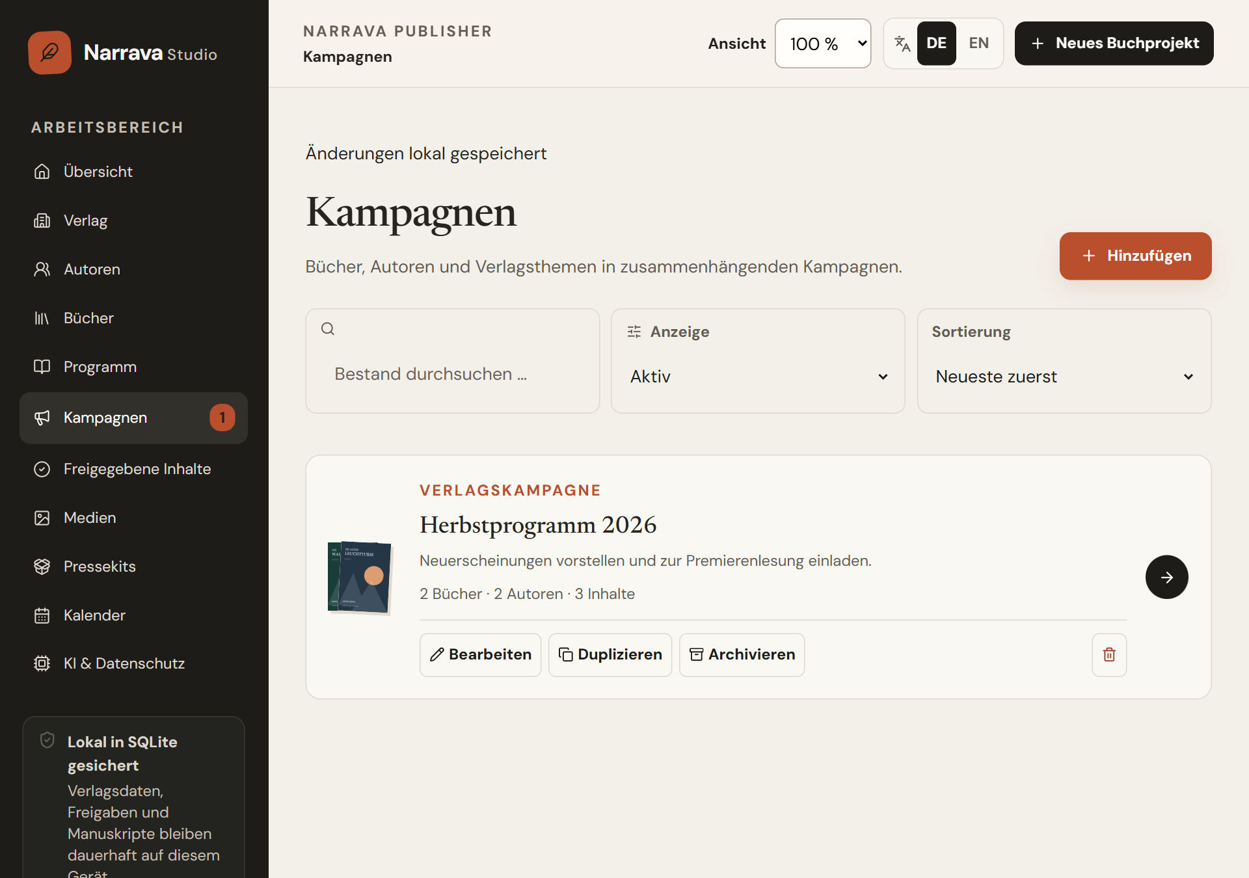Image resolution: width=1249 pixels, height=878 pixels.
Task: Open the Ansicht zoom dropdown
Action: [x=823, y=44]
